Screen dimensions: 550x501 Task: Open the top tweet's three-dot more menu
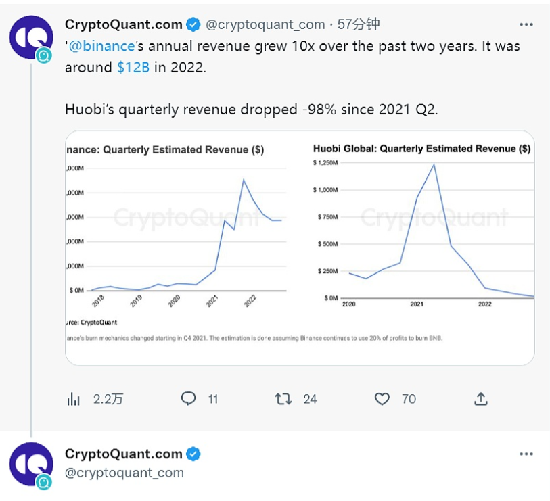tap(526, 24)
